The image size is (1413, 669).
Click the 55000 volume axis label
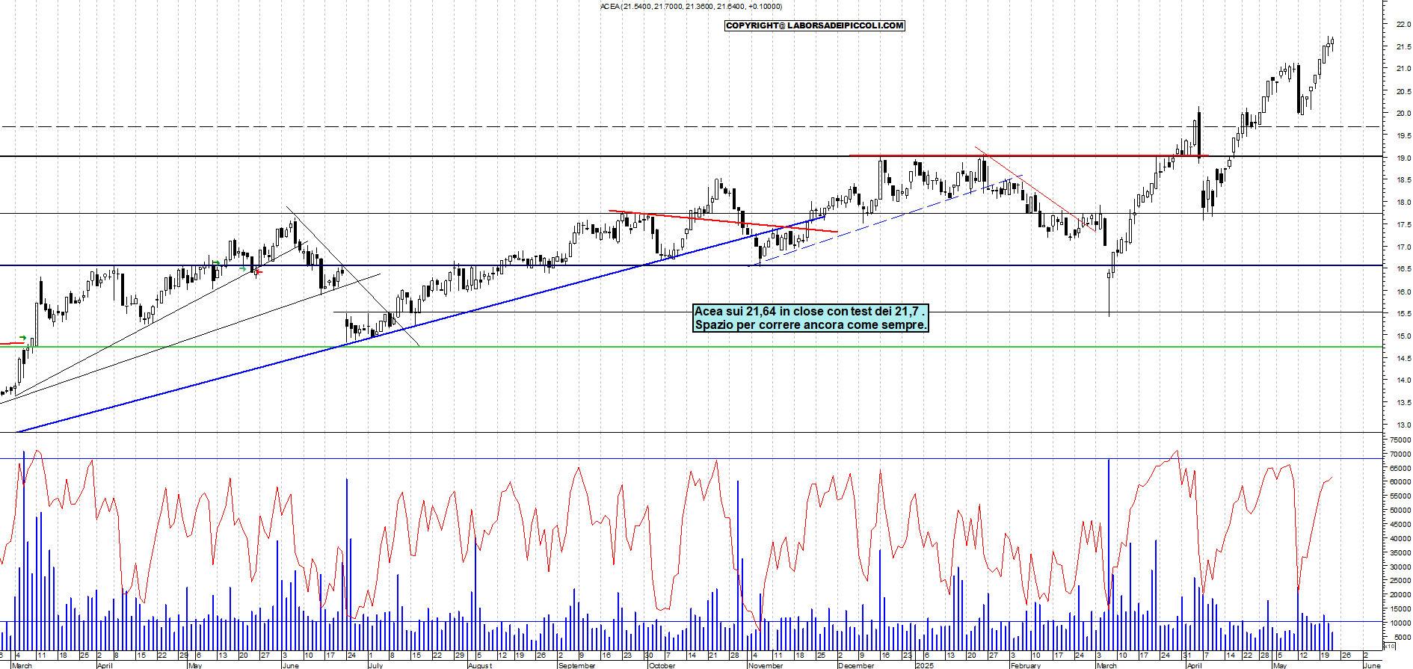coord(1400,496)
